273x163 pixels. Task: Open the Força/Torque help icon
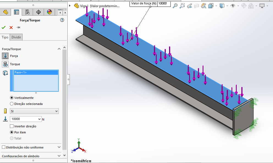[x=62, y=20]
